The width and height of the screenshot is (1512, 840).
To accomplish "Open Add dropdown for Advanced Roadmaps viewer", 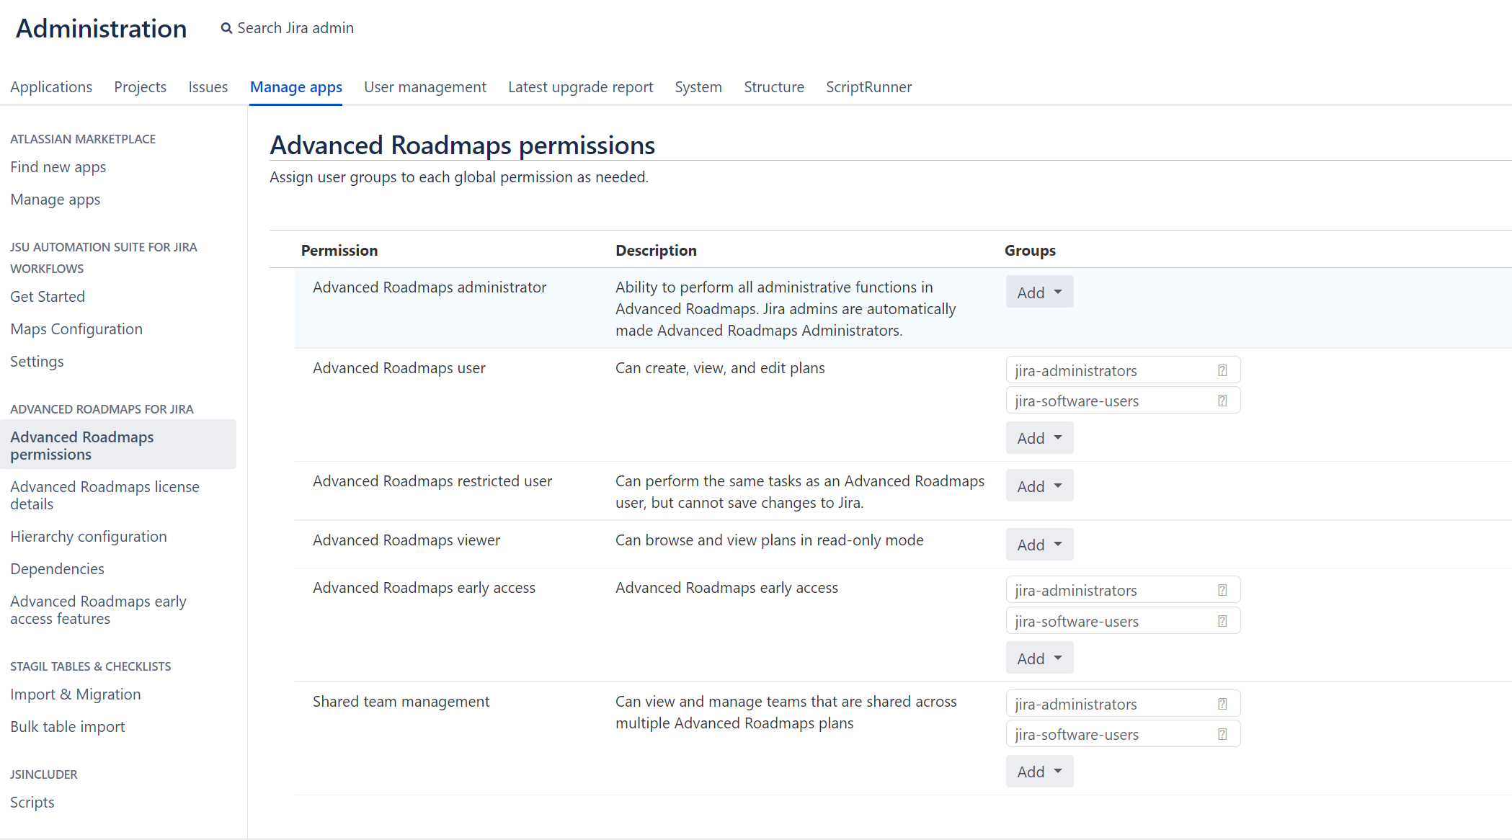I will click(x=1039, y=544).
